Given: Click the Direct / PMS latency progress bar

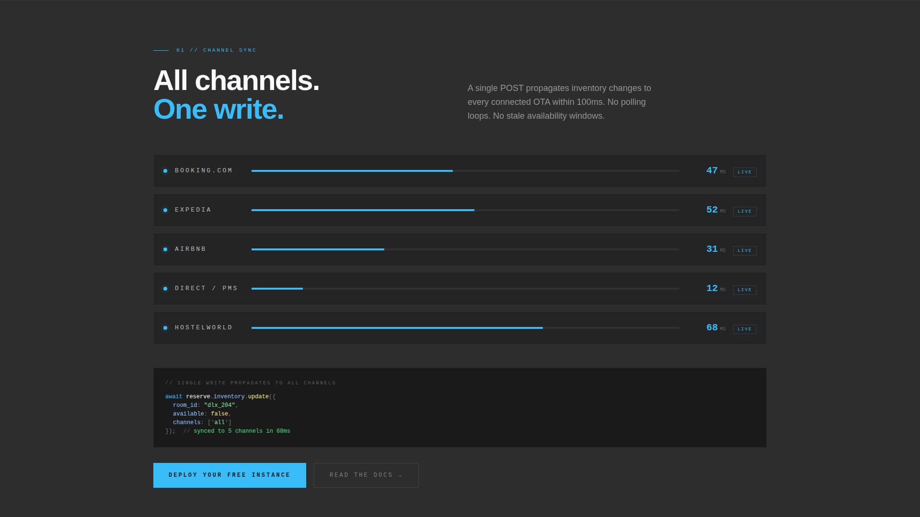Looking at the screenshot, I should pyautogui.click(x=465, y=289).
